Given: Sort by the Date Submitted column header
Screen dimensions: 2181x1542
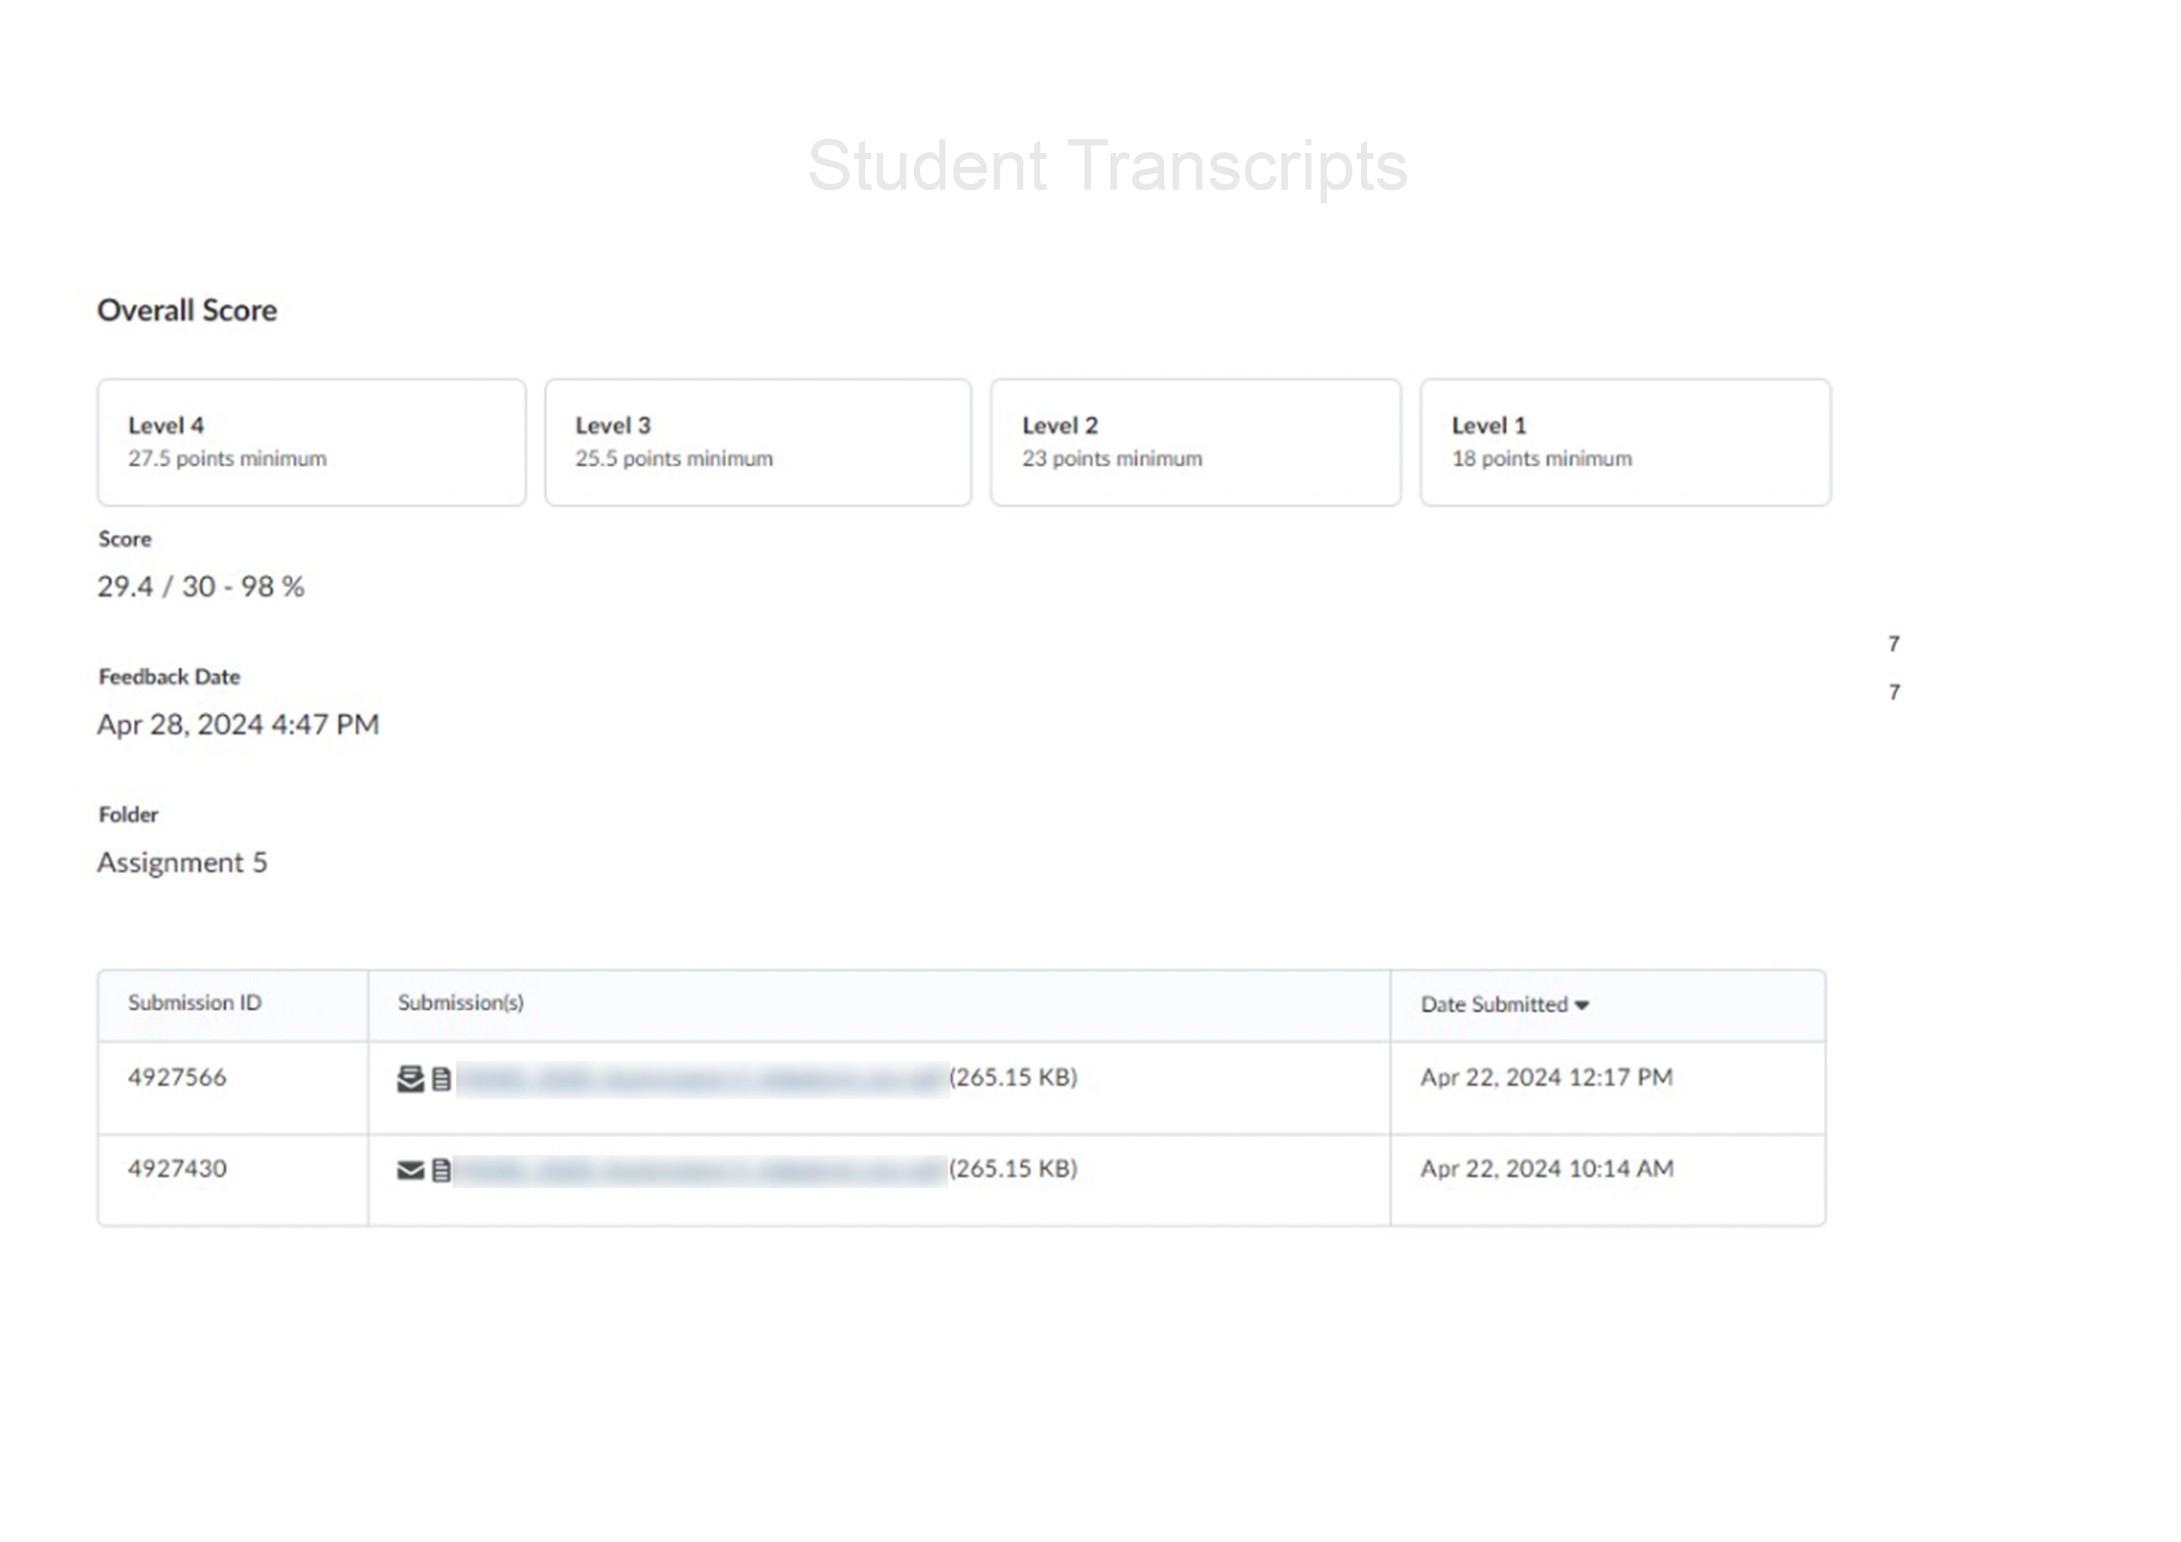Looking at the screenshot, I should pyautogui.click(x=1493, y=1004).
